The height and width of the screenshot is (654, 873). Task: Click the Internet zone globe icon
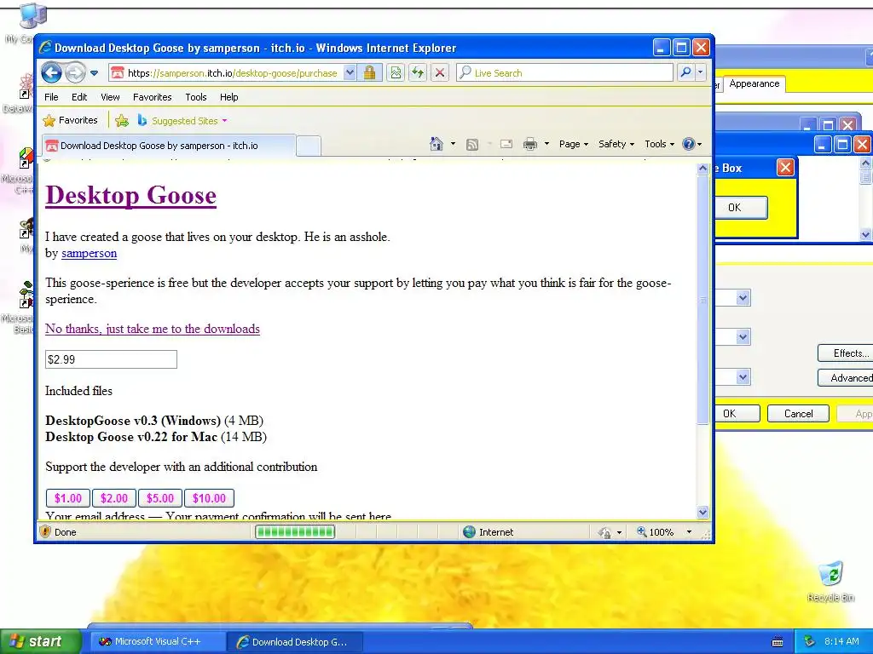[x=470, y=532]
